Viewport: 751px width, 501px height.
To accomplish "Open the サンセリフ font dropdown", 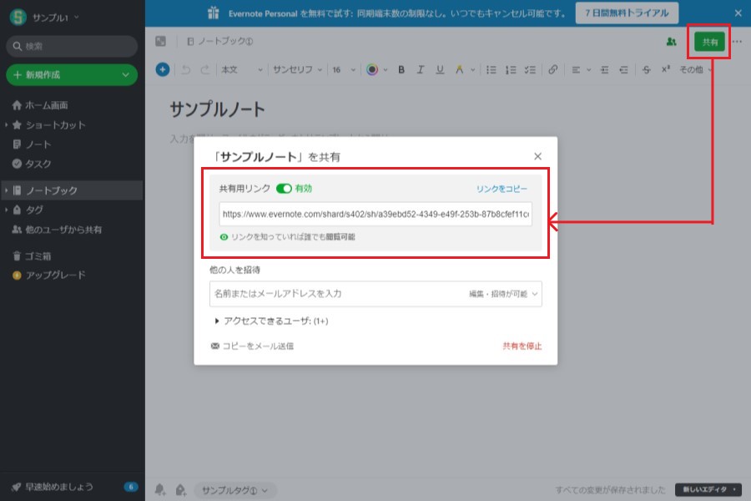I will (297, 70).
